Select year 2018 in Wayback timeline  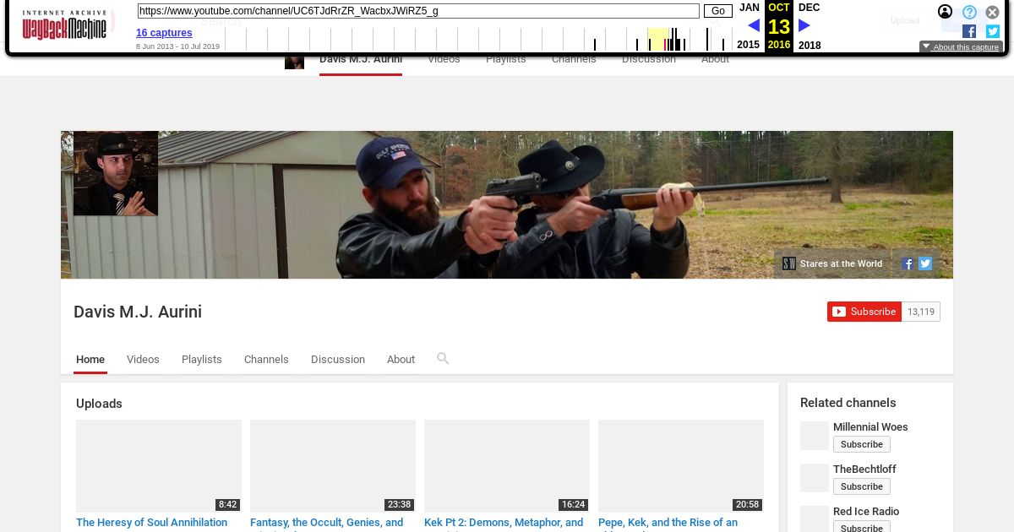[x=810, y=46]
